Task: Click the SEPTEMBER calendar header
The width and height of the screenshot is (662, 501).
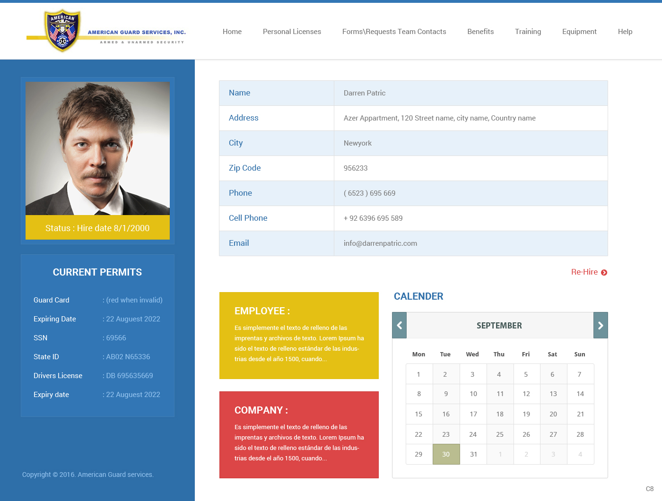Action: click(x=499, y=325)
